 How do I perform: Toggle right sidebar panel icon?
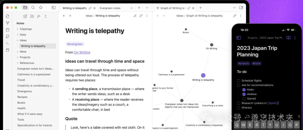pyautogui.click(x=241, y=8)
